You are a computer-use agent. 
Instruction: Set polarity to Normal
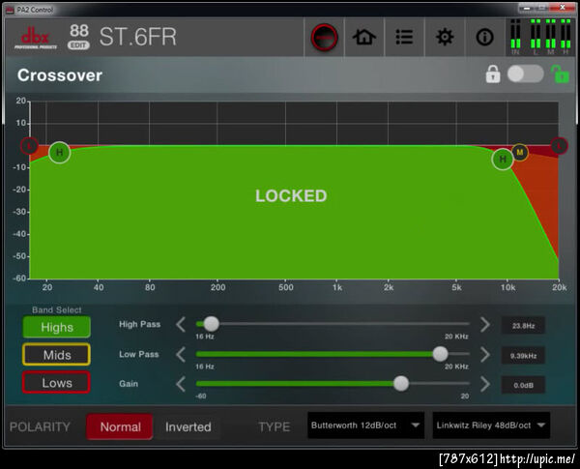coord(120,426)
